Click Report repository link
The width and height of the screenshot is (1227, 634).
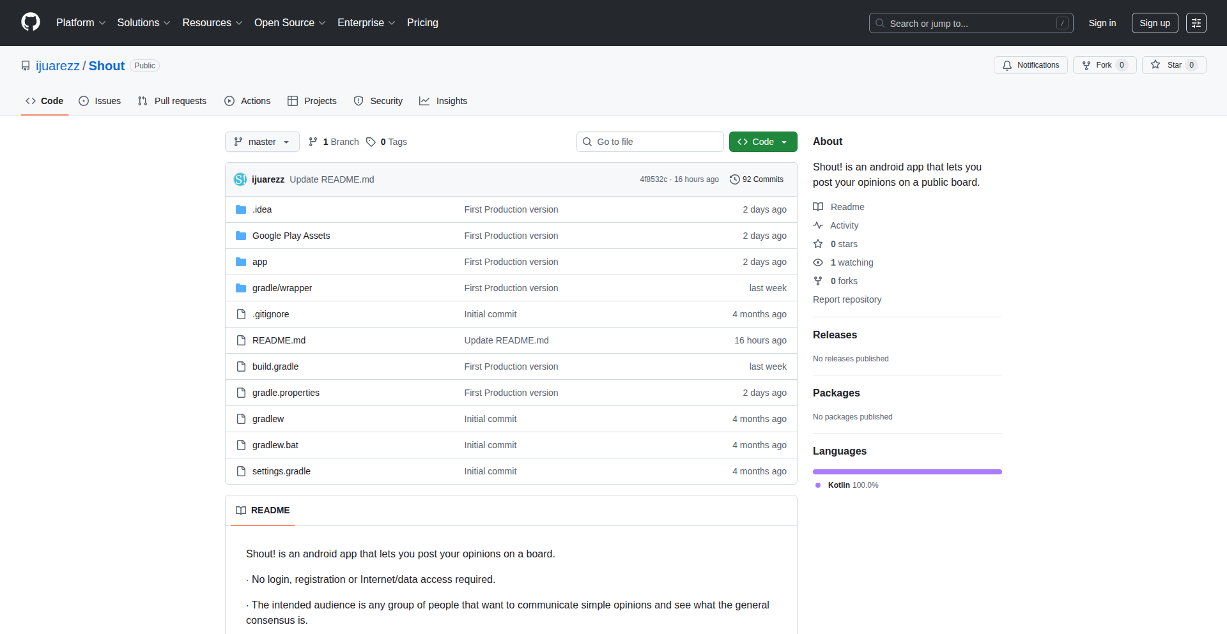[847, 299]
